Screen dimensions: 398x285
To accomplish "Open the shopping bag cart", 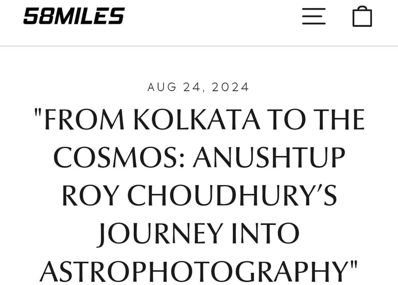I will (x=362, y=16).
